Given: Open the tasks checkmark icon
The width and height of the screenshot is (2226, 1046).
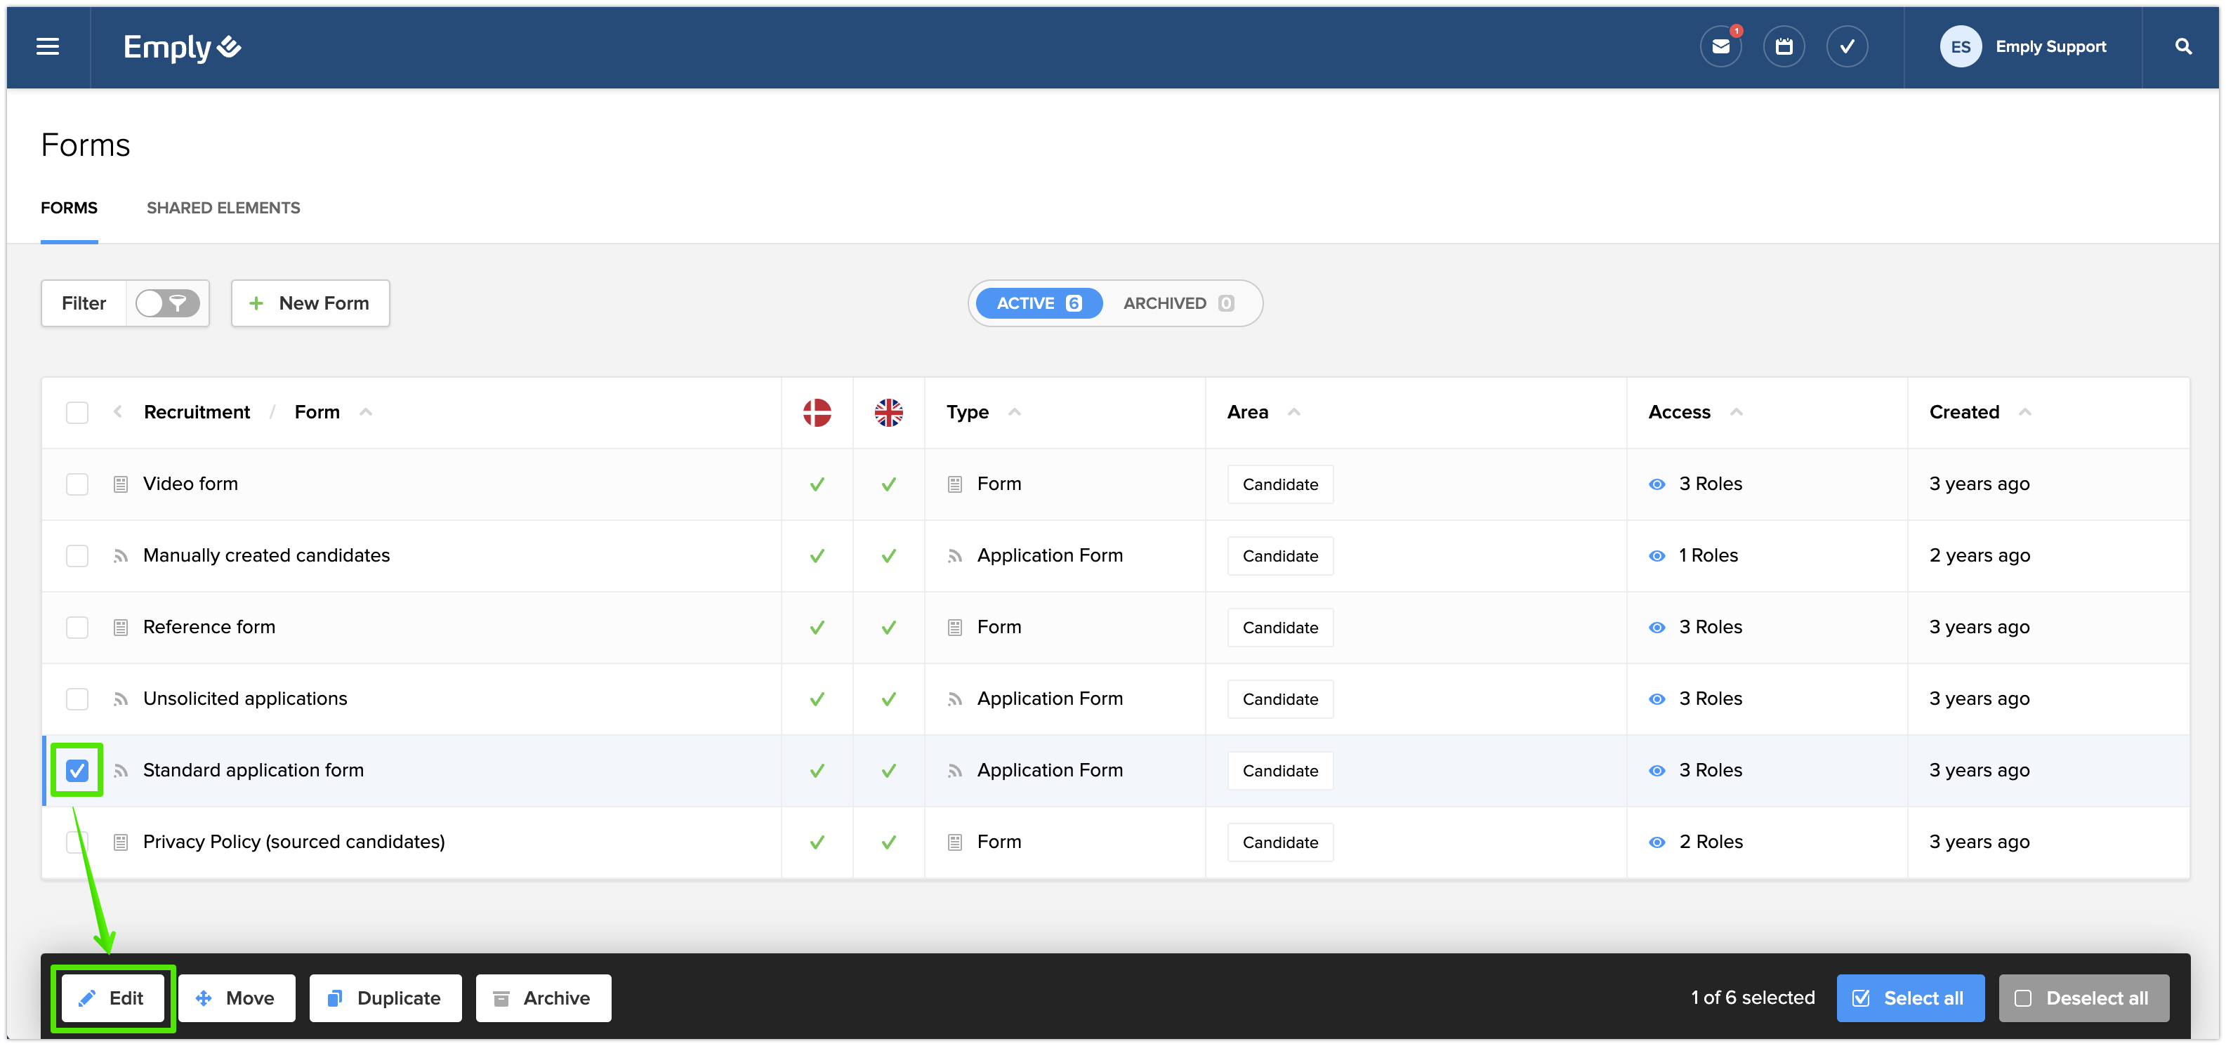Looking at the screenshot, I should coord(1847,46).
